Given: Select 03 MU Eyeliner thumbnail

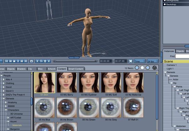Looking at the screenshot, I should (89, 83).
